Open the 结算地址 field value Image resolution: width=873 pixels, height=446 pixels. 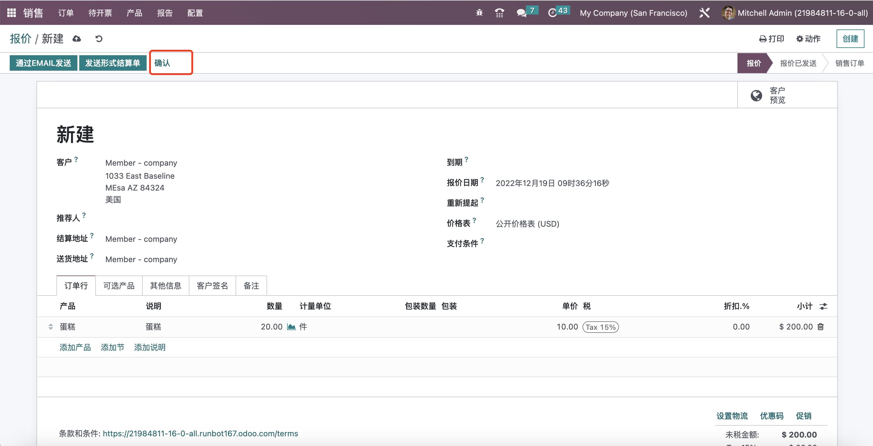click(x=141, y=239)
